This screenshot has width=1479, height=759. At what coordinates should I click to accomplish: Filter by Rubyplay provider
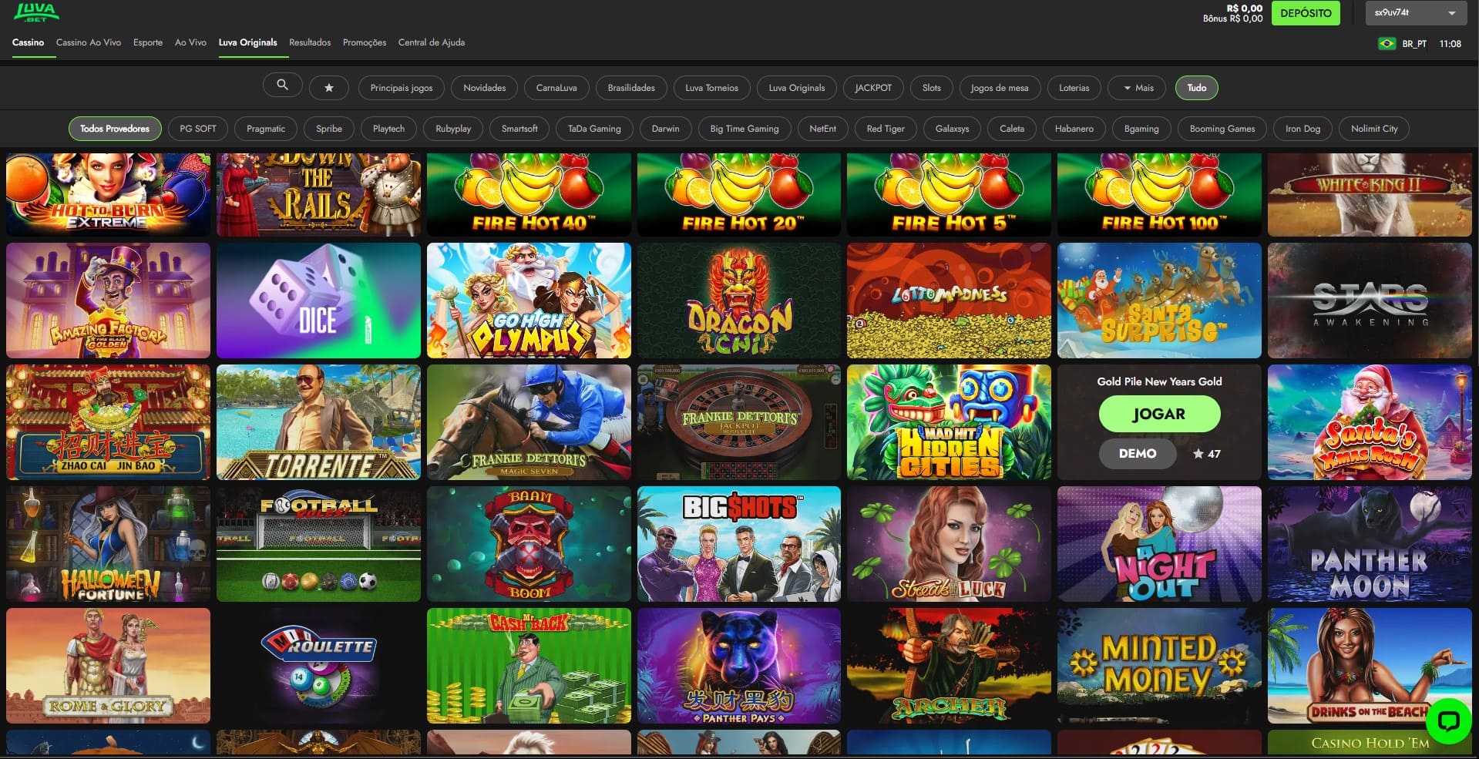click(x=453, y=129)
